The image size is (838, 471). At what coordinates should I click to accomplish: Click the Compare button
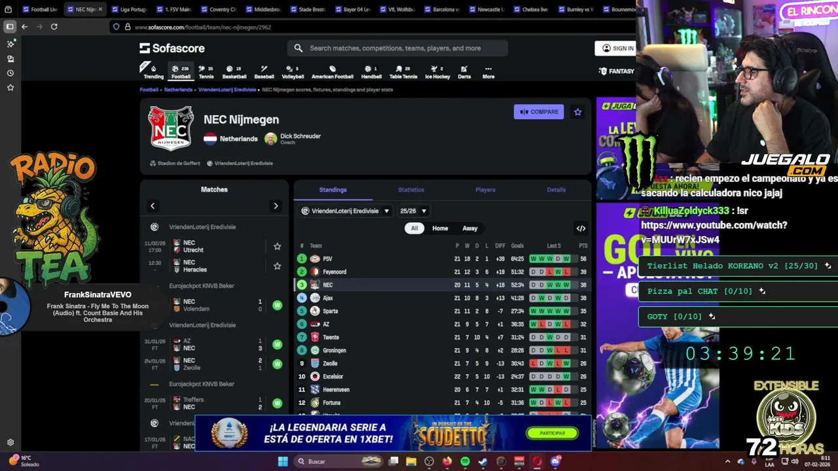coord(539,112)
